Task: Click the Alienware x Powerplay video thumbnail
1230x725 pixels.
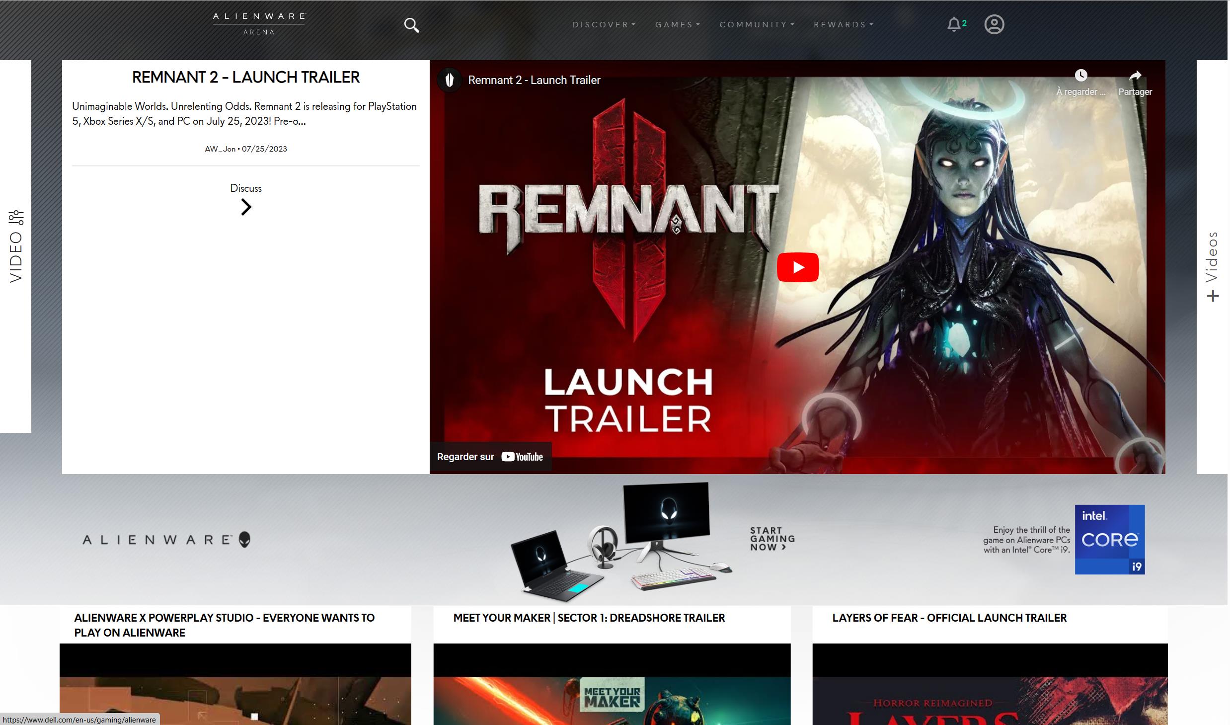Action: tap(235, 685)
